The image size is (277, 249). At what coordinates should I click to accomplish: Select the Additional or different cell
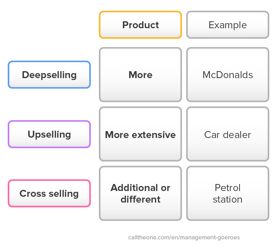tap(141, 193)
